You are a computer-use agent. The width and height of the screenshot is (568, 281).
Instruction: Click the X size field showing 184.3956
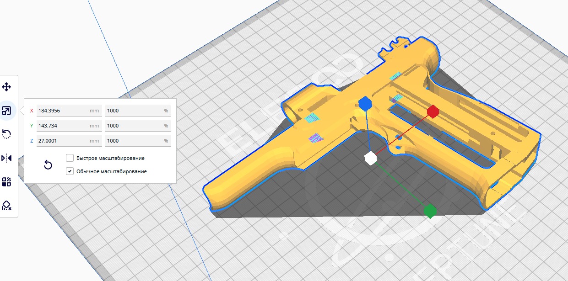62,111
